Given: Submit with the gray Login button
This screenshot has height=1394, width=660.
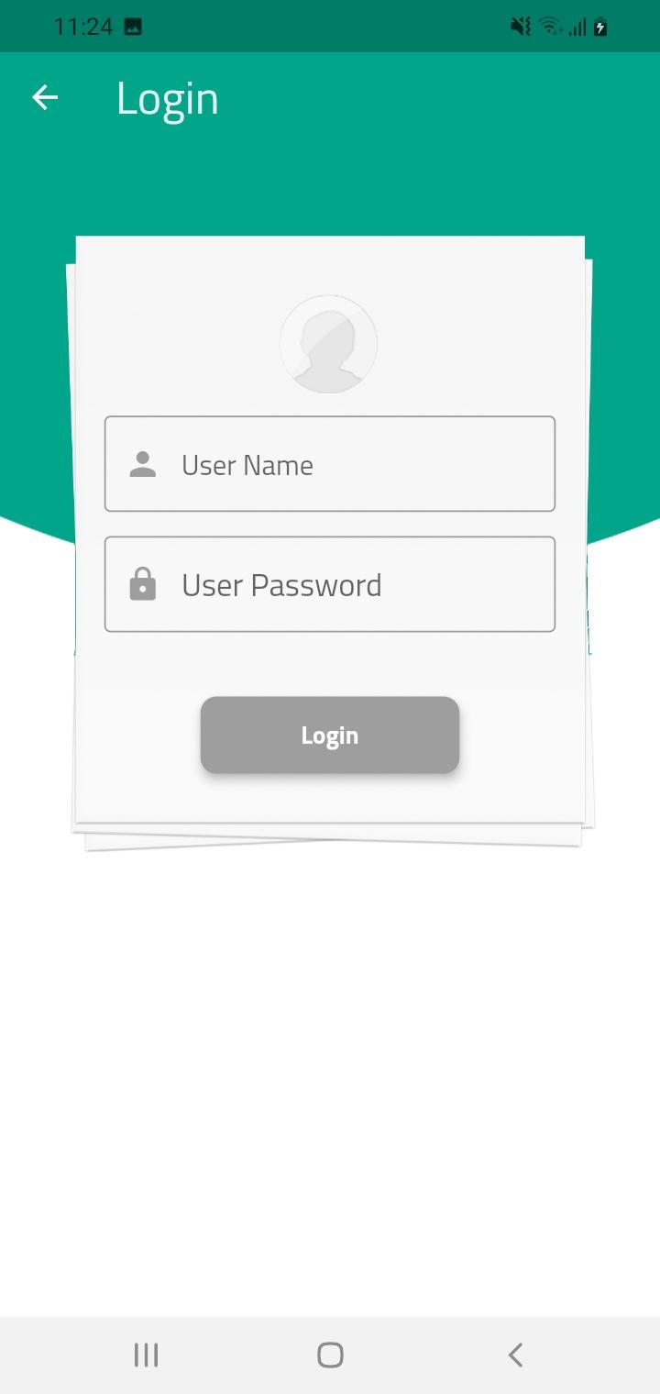Looking at the screenshot, I should (x=330, y=735).
